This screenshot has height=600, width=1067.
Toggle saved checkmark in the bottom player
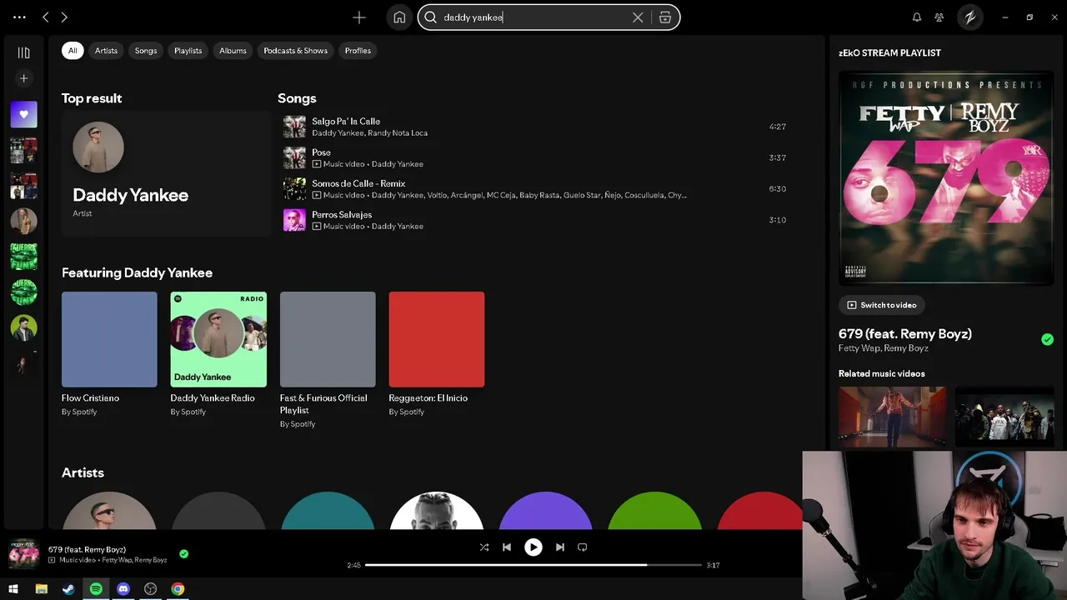(x=183, y=553)
